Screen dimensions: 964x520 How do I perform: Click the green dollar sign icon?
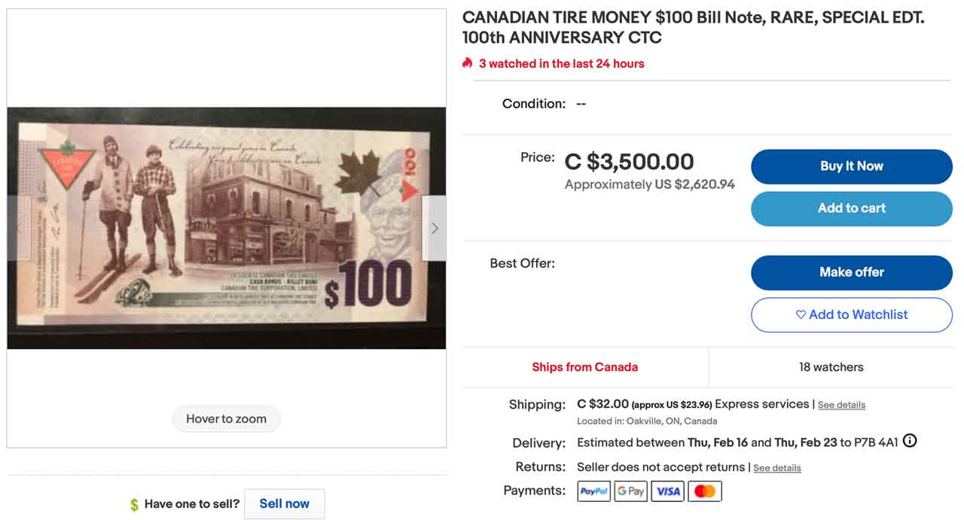[x=134, y=505]
